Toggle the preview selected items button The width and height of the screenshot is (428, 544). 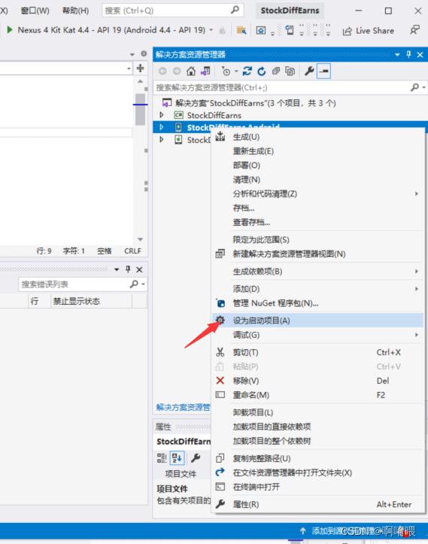[323, 71]
